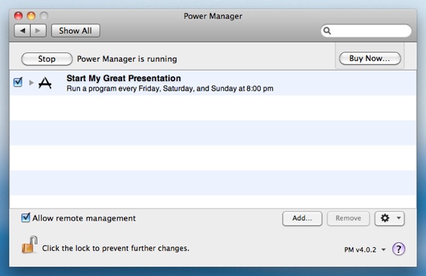Click the forward navigation arrow

pos(38,31)
